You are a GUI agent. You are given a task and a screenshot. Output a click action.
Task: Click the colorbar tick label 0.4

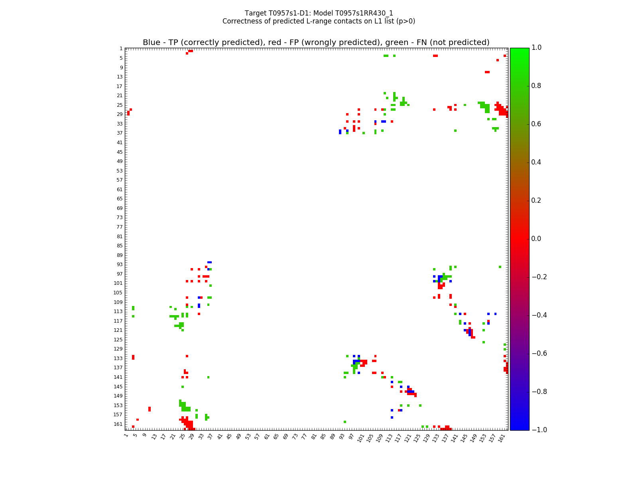[536, 162]
